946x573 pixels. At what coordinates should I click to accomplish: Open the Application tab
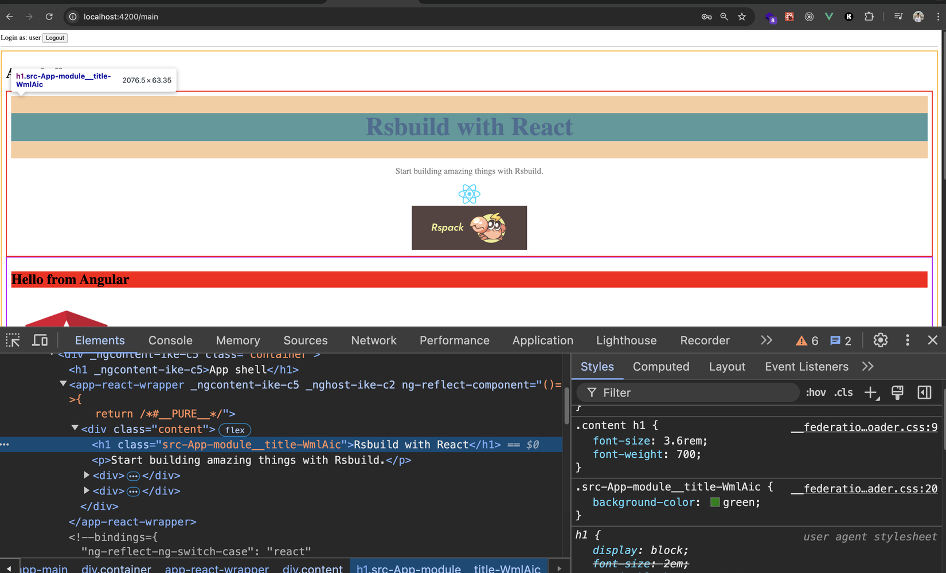click(x=543, y=340)
